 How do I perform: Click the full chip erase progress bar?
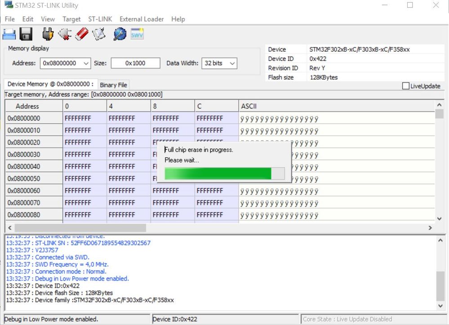[x=225, y=173]
